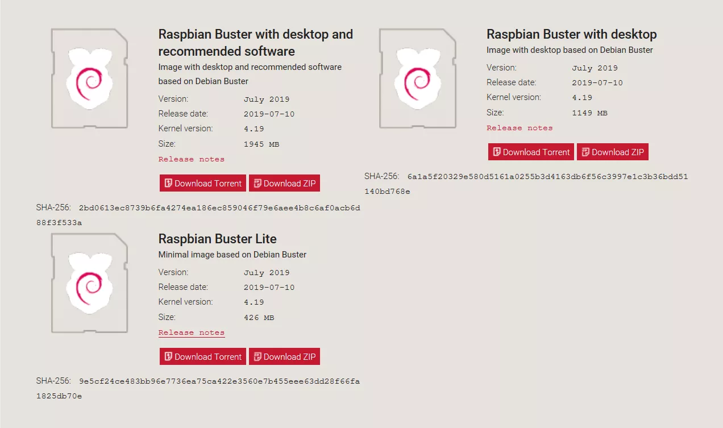The height and width of the screenshot is (428, 723).
Task: Click the Raspbian Buster with desktop title
Action: pos(571,34)
